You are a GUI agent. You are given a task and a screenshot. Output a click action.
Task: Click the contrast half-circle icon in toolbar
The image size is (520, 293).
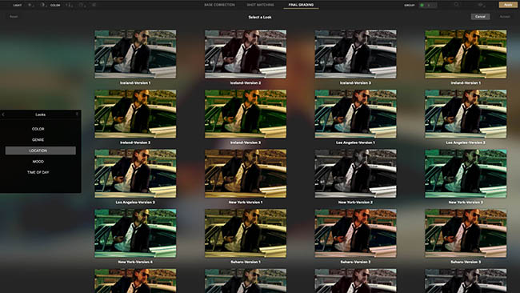(43, 5)
